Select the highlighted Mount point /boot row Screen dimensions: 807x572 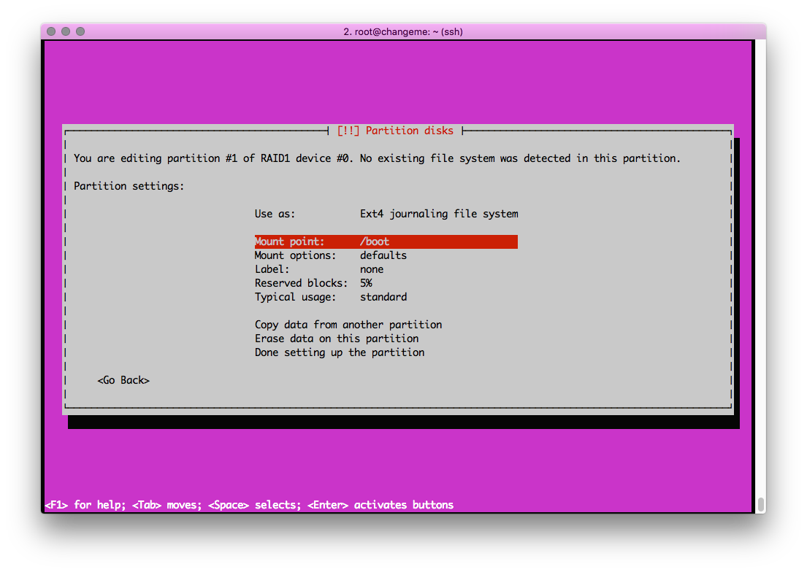(x=386, y=241)
